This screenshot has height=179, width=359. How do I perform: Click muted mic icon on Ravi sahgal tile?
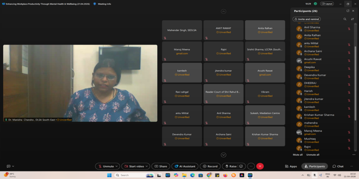tap(165, 102)
